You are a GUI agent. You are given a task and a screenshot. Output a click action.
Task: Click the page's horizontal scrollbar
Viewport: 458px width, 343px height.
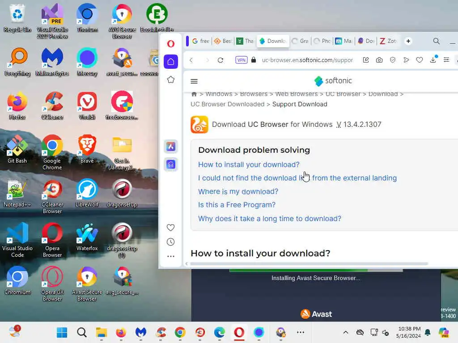tap(309, 264)
